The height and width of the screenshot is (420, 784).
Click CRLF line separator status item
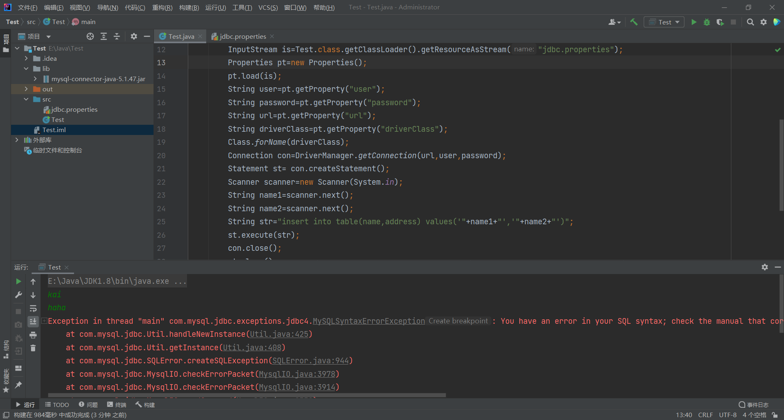point(705,415)
